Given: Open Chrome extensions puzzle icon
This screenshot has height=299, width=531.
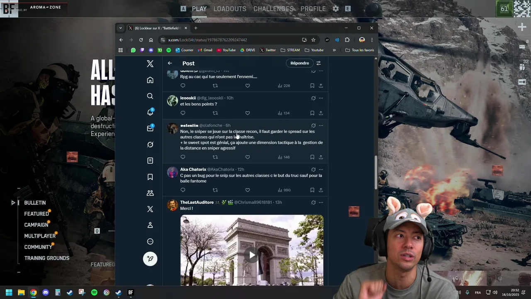Looking at the screenshot, I should click(x=347, y=40).
